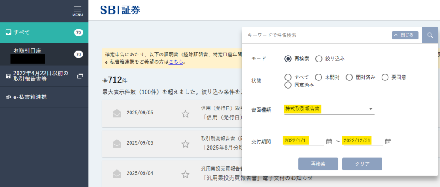This screenshot has height=187, width=440.
Task: Star the 汎用累投売買報告書 2025/09/04 message
Action: click(x=185, y=175)
